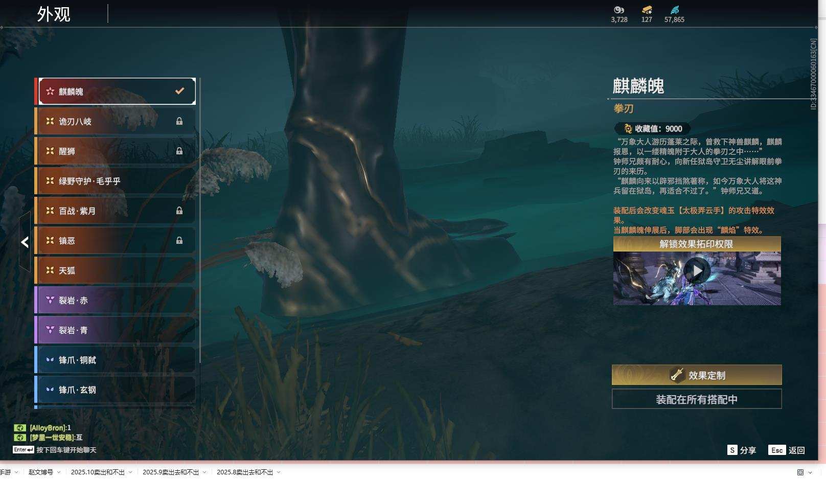Viewport: 826px width, 480px height.
Task: Click the 按下回车键开始聊天 chat prompt
Action: click(66, 450)
